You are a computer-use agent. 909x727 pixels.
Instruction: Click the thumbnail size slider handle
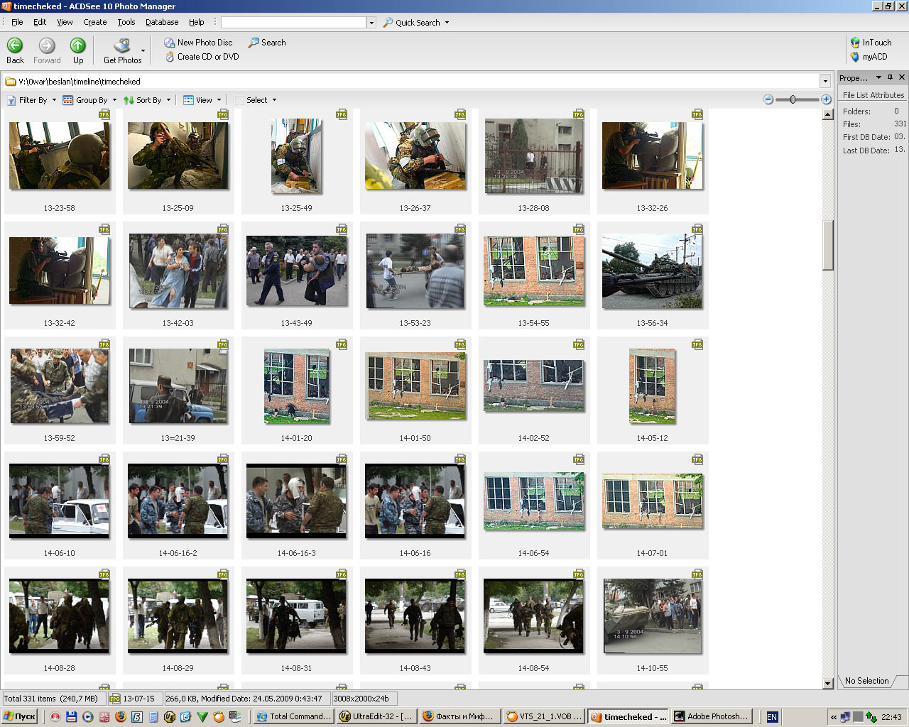[x=793, y=100]
